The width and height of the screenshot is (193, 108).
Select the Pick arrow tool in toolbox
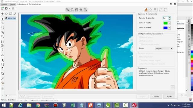[x=2, y=19]
